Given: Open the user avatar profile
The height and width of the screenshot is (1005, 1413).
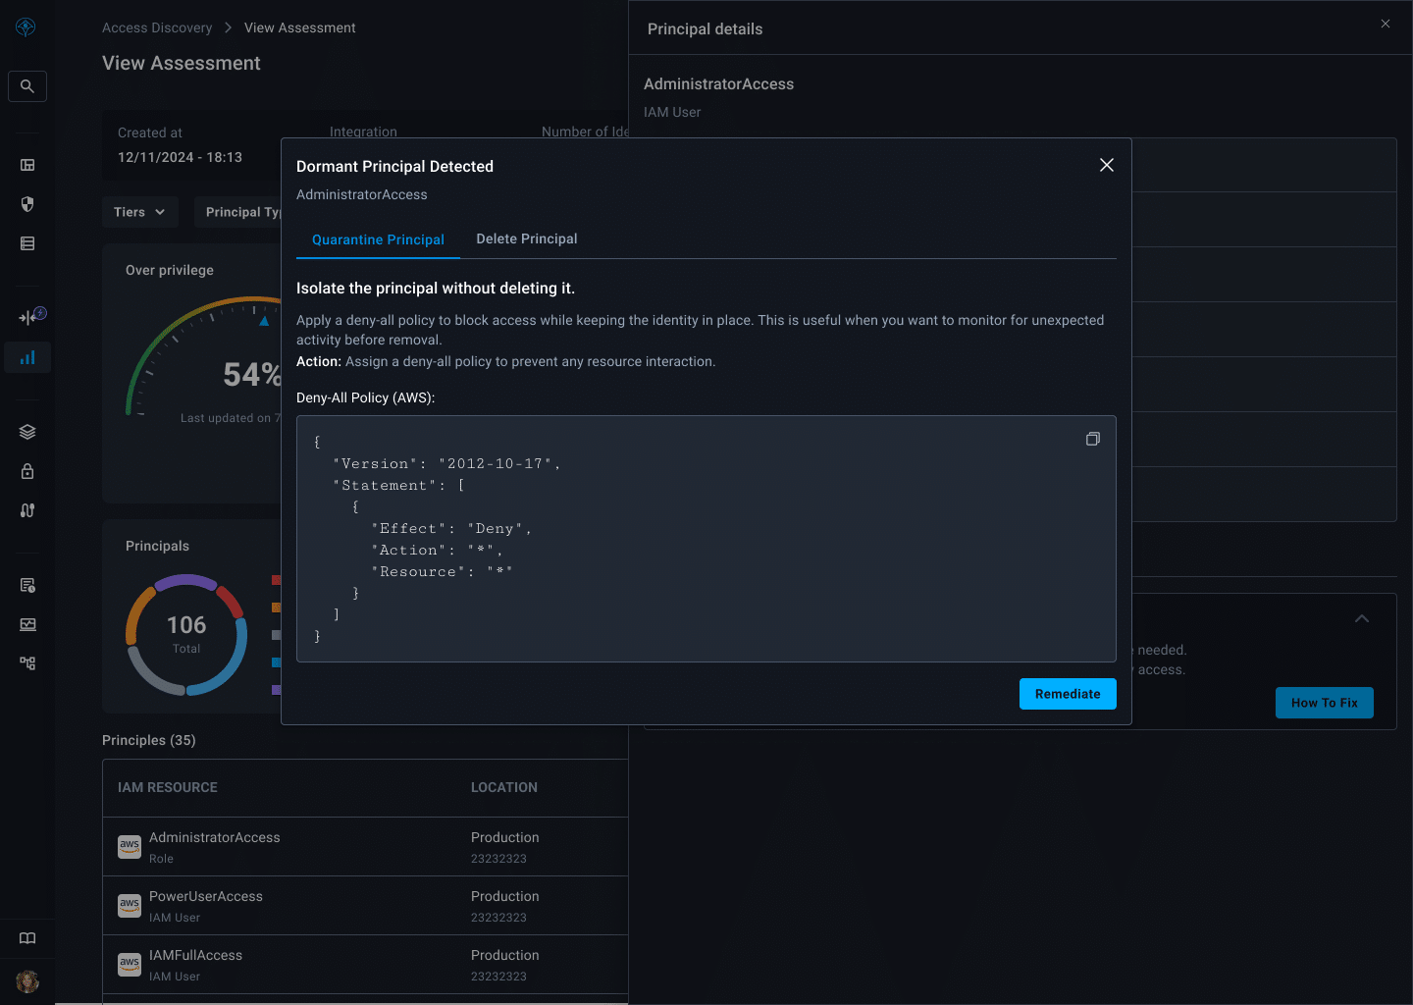Looking at the screenshot, I should pyautogui.click(x=27, y=981).
